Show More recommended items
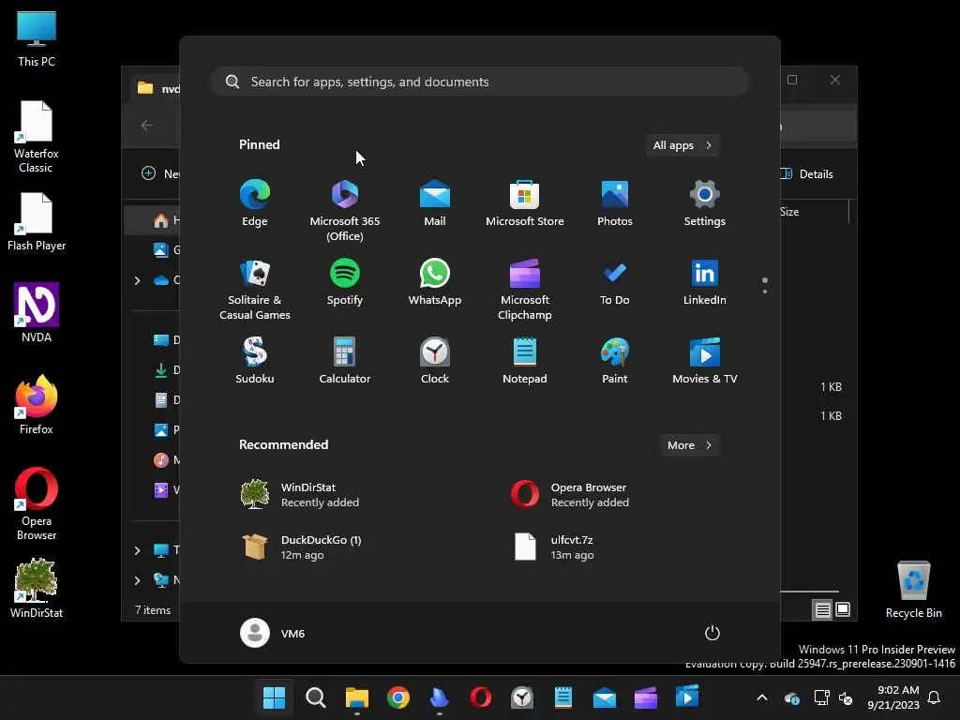This screenshot has height=720, width=960. click(689, 445)
